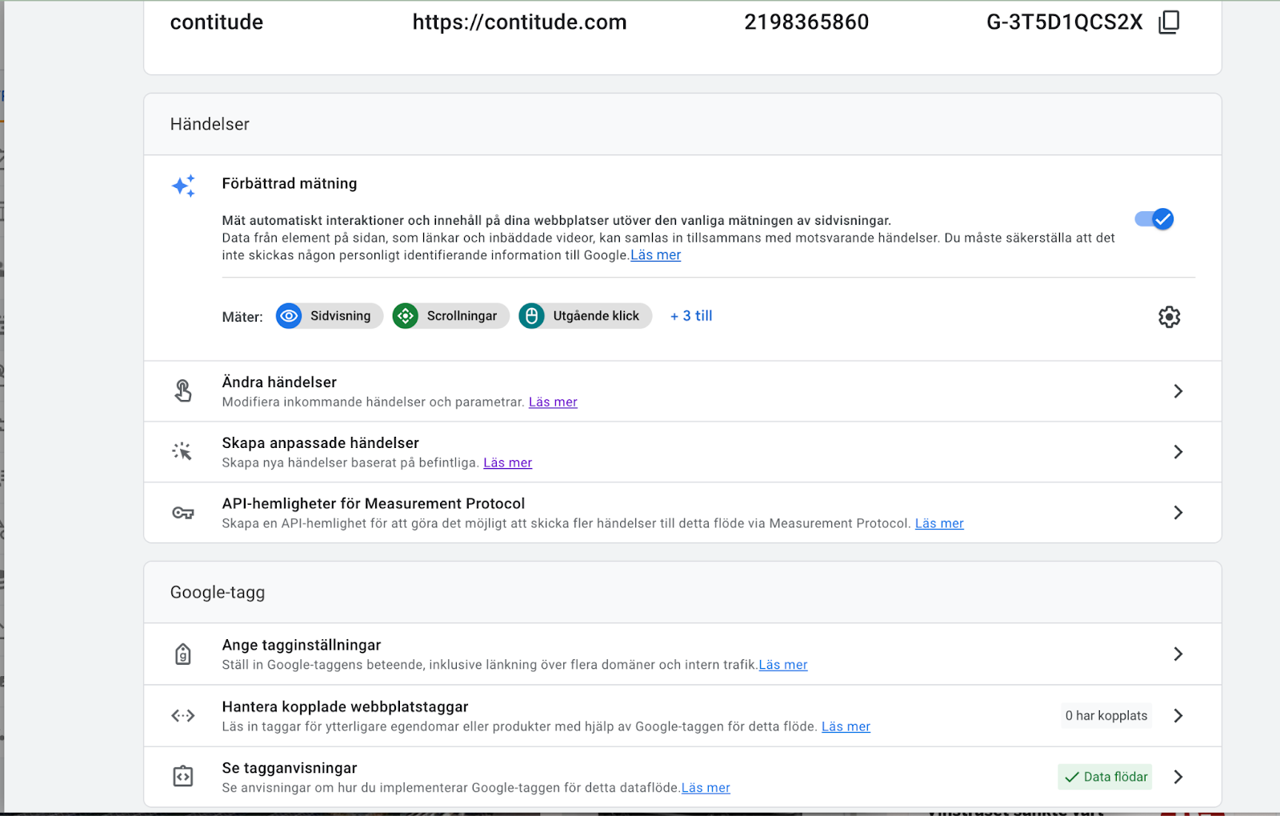Open Ange tagginställningar
The image size is (1280, 816).
point(682,654)
